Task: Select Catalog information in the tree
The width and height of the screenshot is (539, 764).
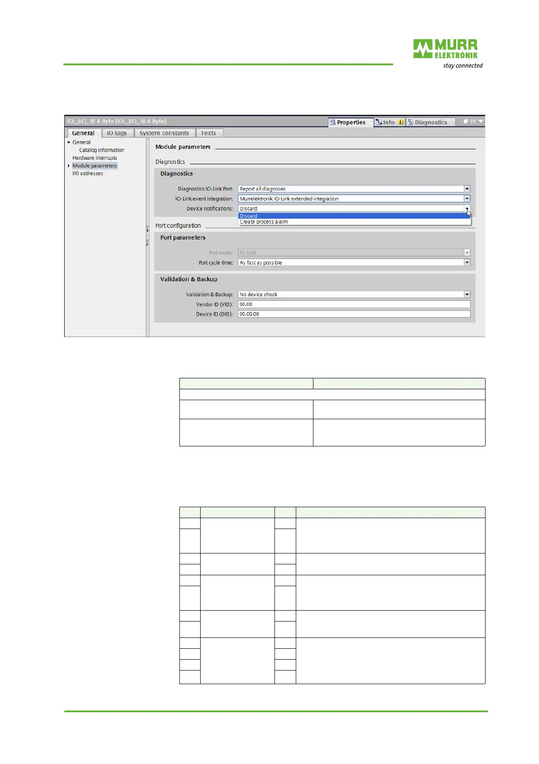Action: (x=101, y=150)
